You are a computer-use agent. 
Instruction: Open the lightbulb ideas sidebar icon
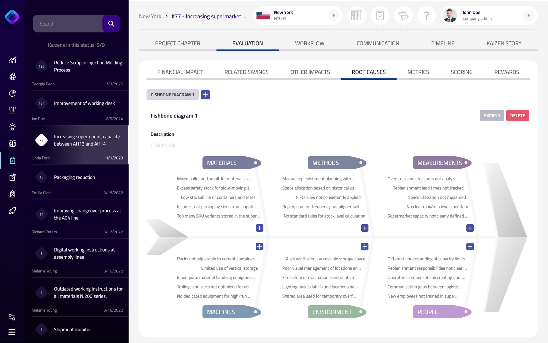[12, 127]
